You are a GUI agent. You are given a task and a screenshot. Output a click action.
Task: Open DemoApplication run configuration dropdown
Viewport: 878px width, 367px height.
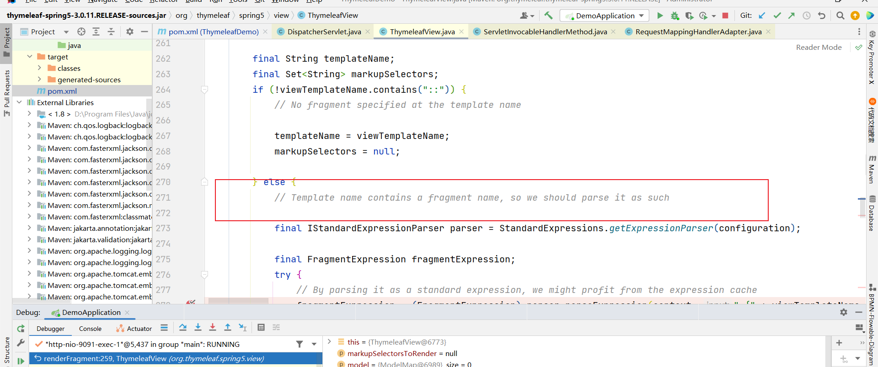point(605,16)
